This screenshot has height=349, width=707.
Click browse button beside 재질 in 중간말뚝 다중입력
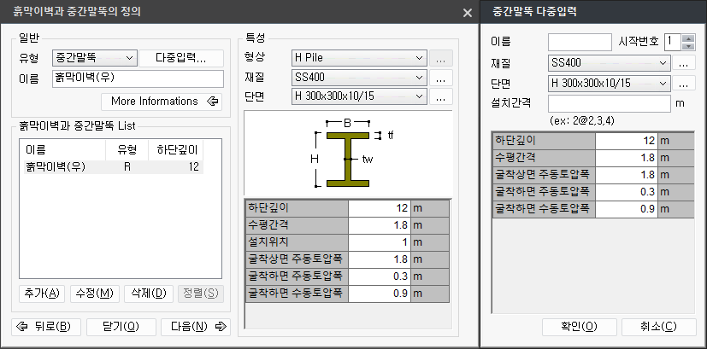[x=684, y=62]
